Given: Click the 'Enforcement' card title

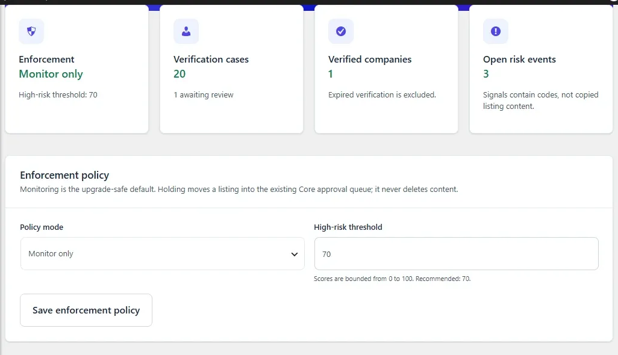Looking at the screenshot, I should point(46,60).
